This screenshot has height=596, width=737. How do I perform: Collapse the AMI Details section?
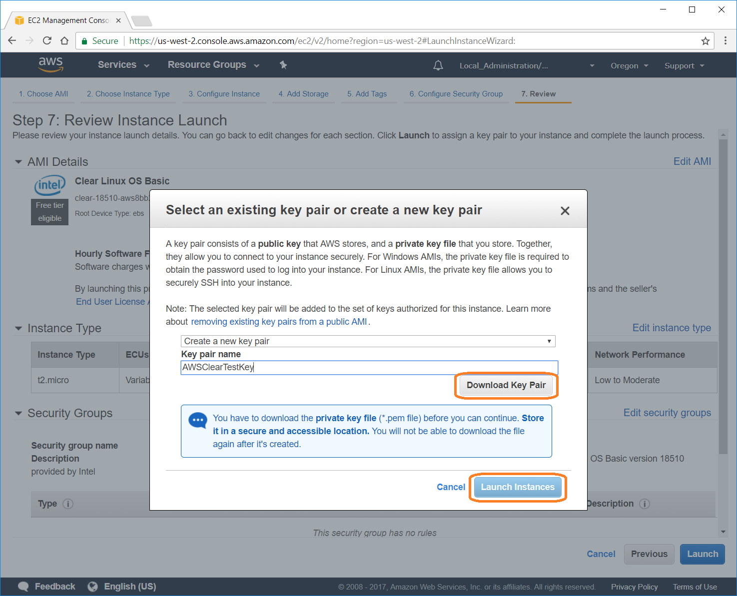coord(18,162)
